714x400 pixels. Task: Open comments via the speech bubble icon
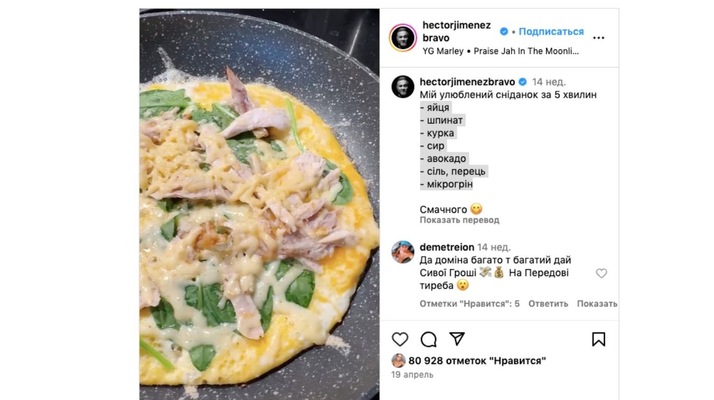coord(429,340)
